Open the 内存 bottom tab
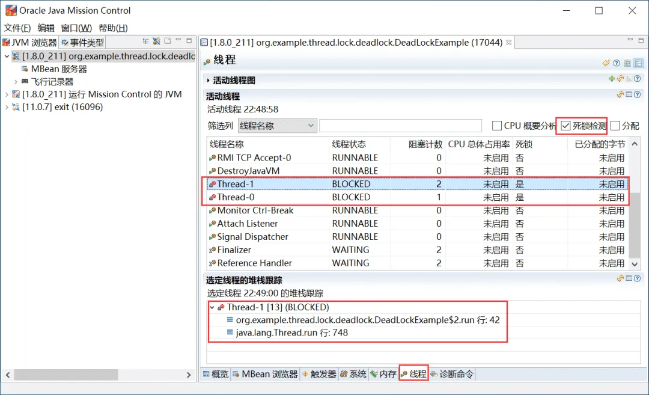 pyautogui.click(x=383, y=374)
